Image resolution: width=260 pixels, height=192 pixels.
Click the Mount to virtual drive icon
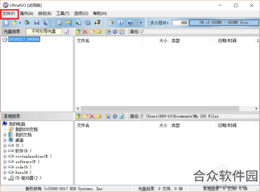pyautogui.click(x=88, y=22)
